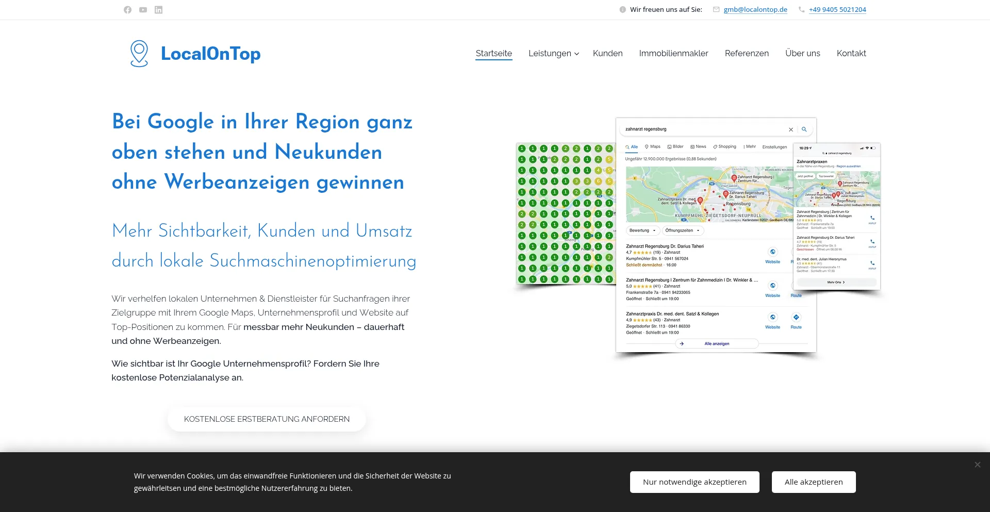Screen dimensions: 990x512
Task: Click the info icon beside 'Wir freuen uns'
Action: pyautogui.click(x=622, y=10)
